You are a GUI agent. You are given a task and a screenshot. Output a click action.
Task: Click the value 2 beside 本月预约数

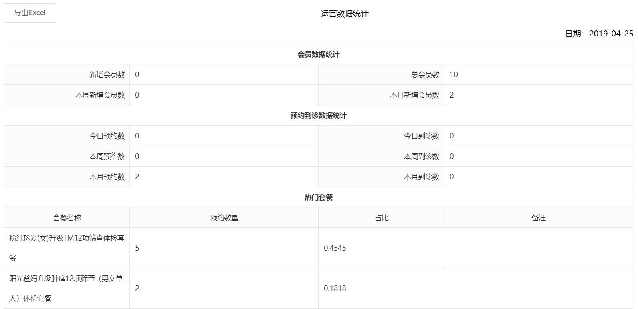point(137,177)
